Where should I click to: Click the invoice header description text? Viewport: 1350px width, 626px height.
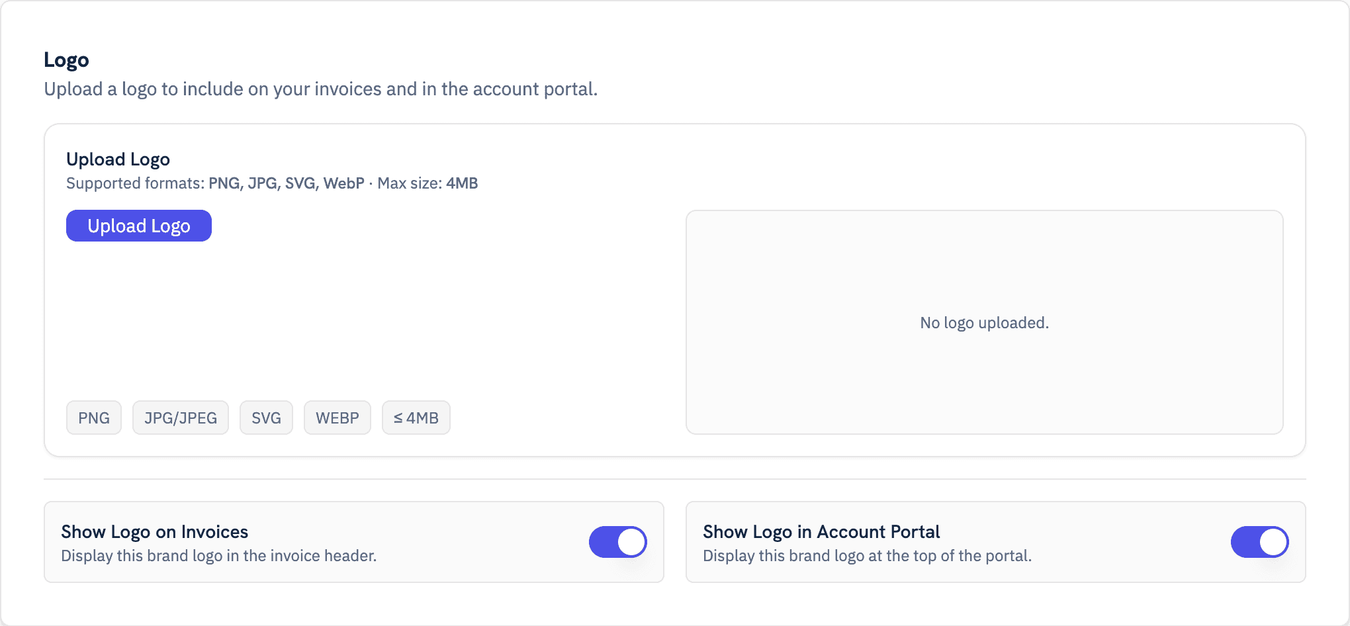(x=218, y=556)
